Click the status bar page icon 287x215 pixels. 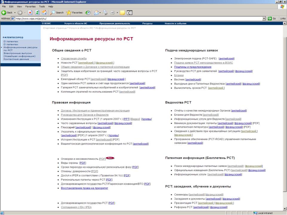tap(2, 213)
